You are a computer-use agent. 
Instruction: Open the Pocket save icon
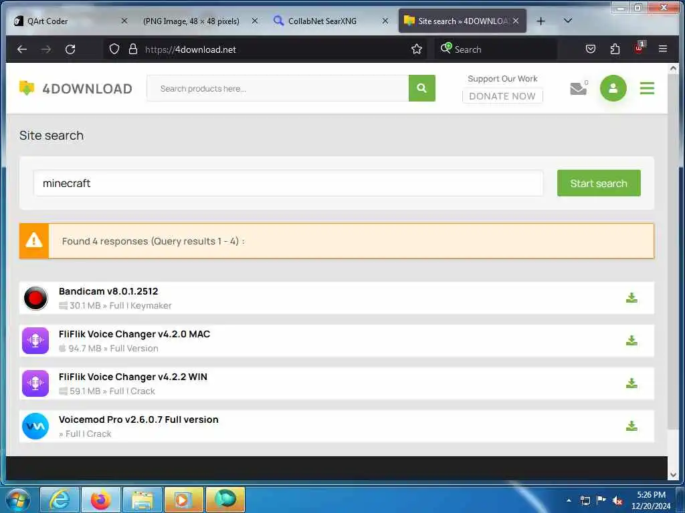pos(590,49)
